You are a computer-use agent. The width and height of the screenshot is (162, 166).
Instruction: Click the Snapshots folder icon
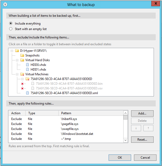click(22, 55)
